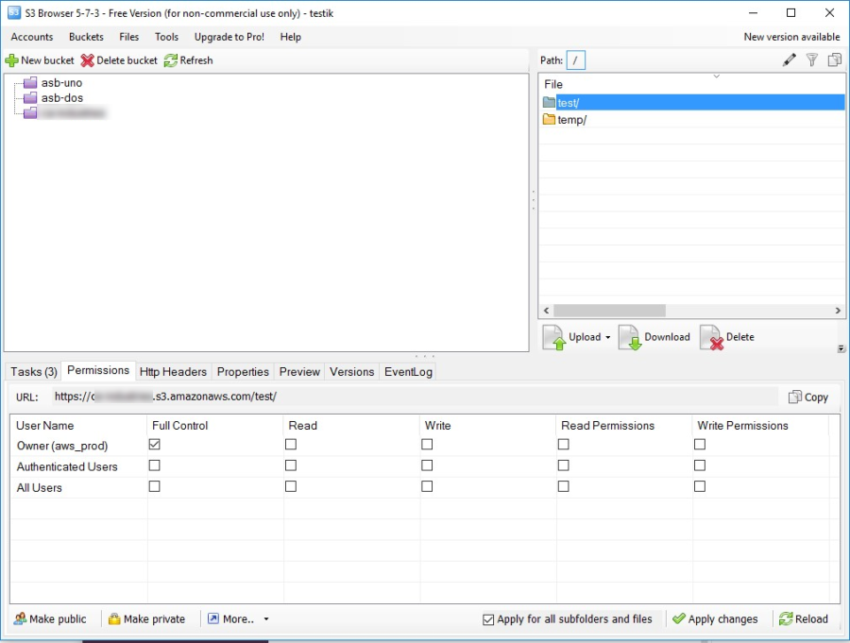Open Upgrade to Pro! menu
Viewport: 850px width, 643px height.
[229, 37]
